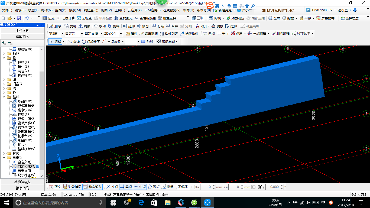Image resolution: width=370 pixels, height=208 pixels.
Task: Open 属性 (properties) panel
Action: point(132,34)
